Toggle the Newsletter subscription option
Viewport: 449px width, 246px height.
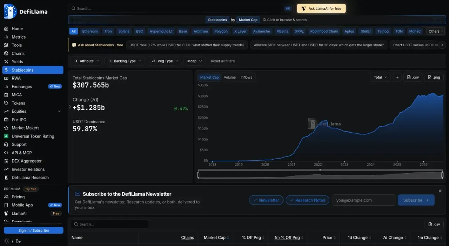[266, 200]
